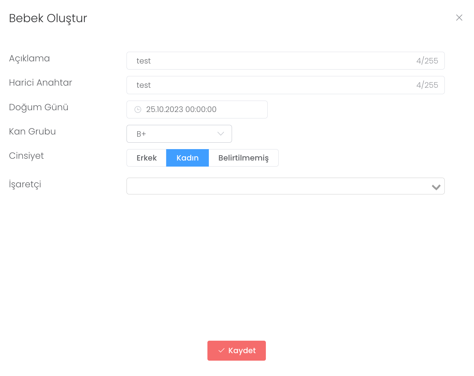Set gender to Belirtilmemiş

[x=243, y=158]
